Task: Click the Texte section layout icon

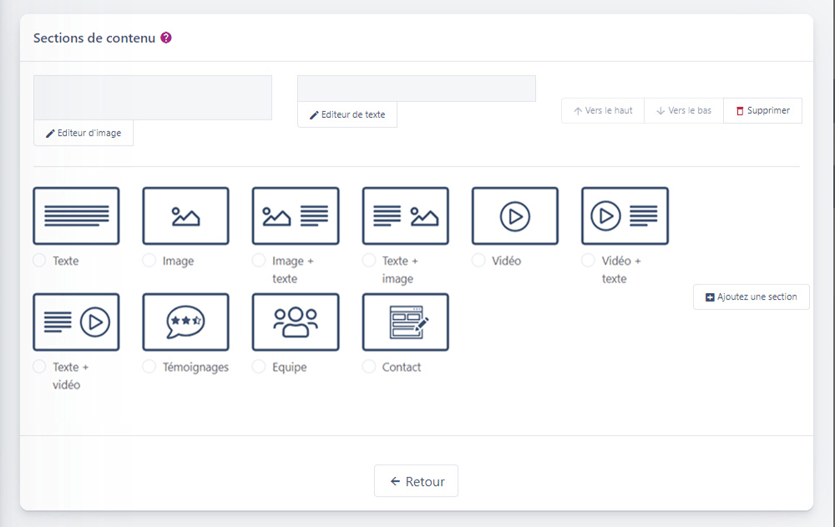Action: click(x=76, y=215)
